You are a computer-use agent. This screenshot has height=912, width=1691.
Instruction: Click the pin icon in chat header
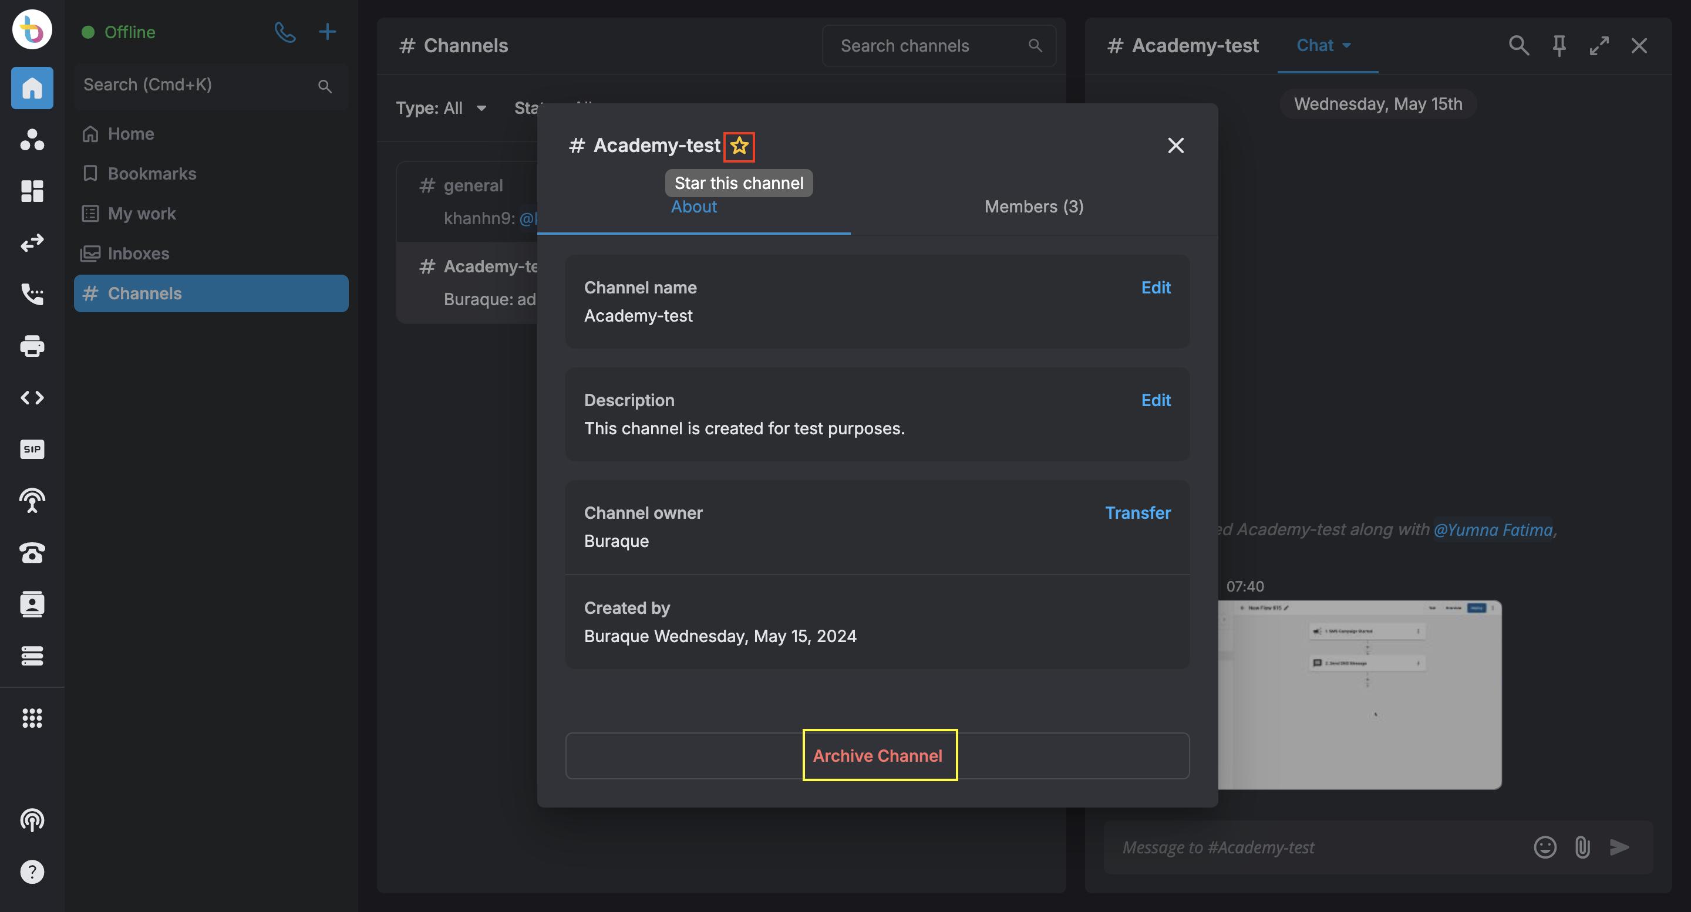click(1559, 45)
